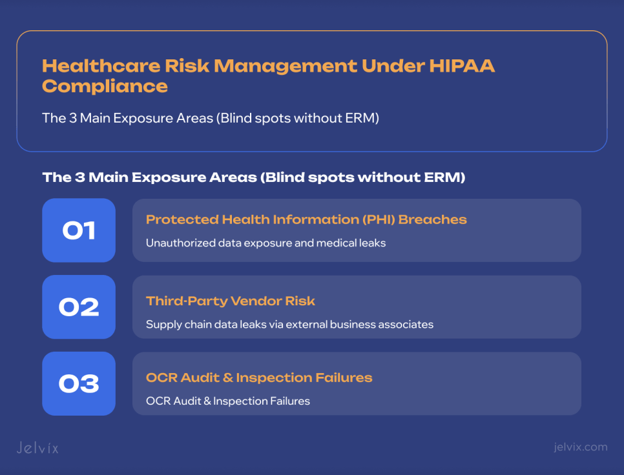
Task: Select the blue 02 number badge
Action: (x=79, y=307)
